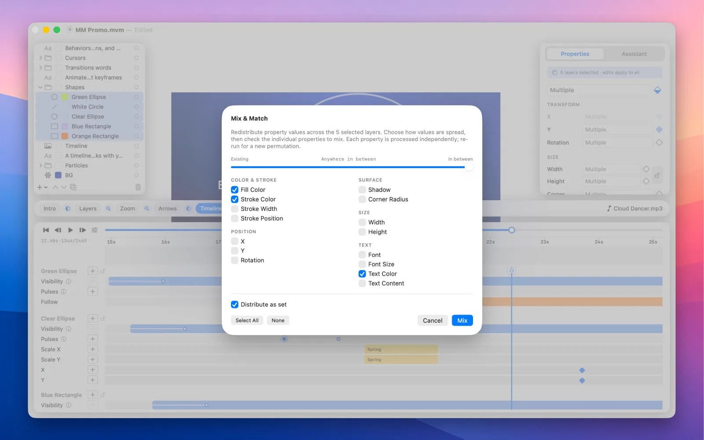Collapse the Shapes folder

pos(40,87)
